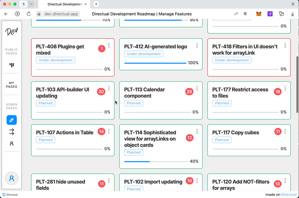Open the person admin page icon in sidebar
This screenshot has height=198, width=299.
[x=12, y=144]
